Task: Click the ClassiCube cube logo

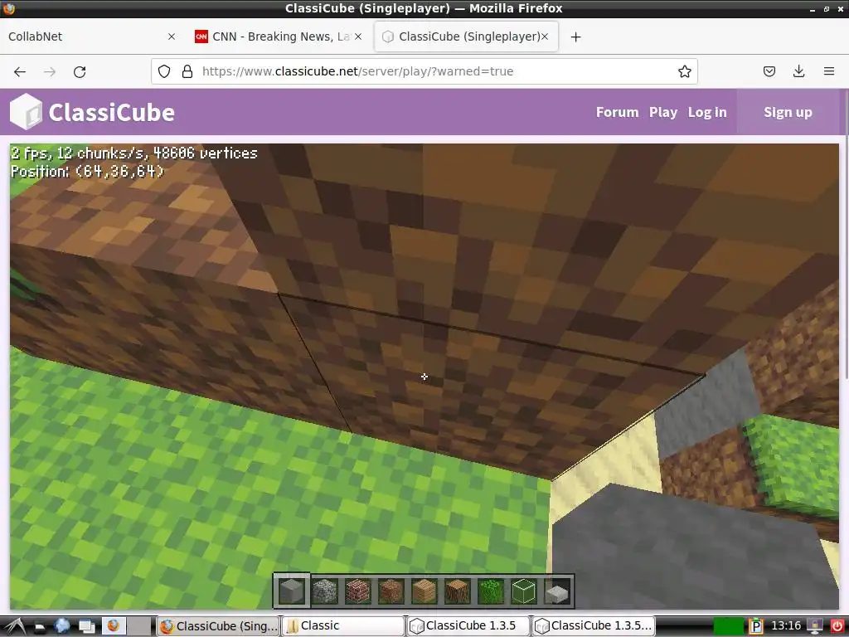Action: tap(26, 112)
